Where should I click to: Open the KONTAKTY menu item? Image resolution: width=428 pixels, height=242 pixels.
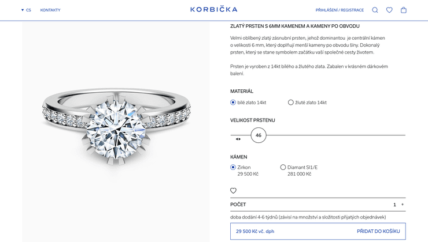click(50, 10)
